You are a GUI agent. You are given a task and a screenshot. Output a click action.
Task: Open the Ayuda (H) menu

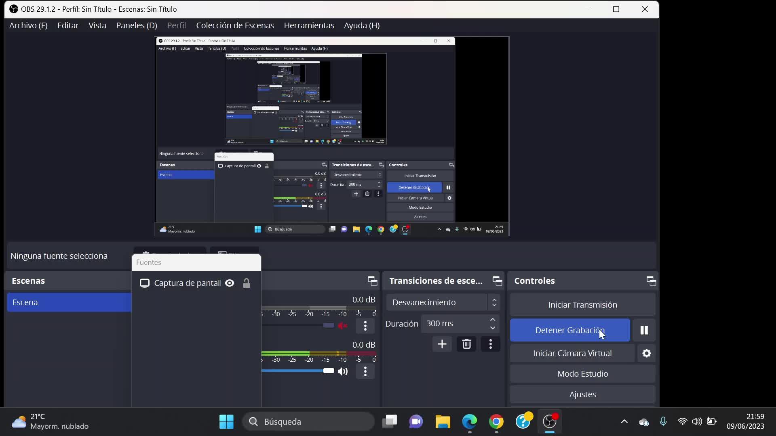(362, 25)
